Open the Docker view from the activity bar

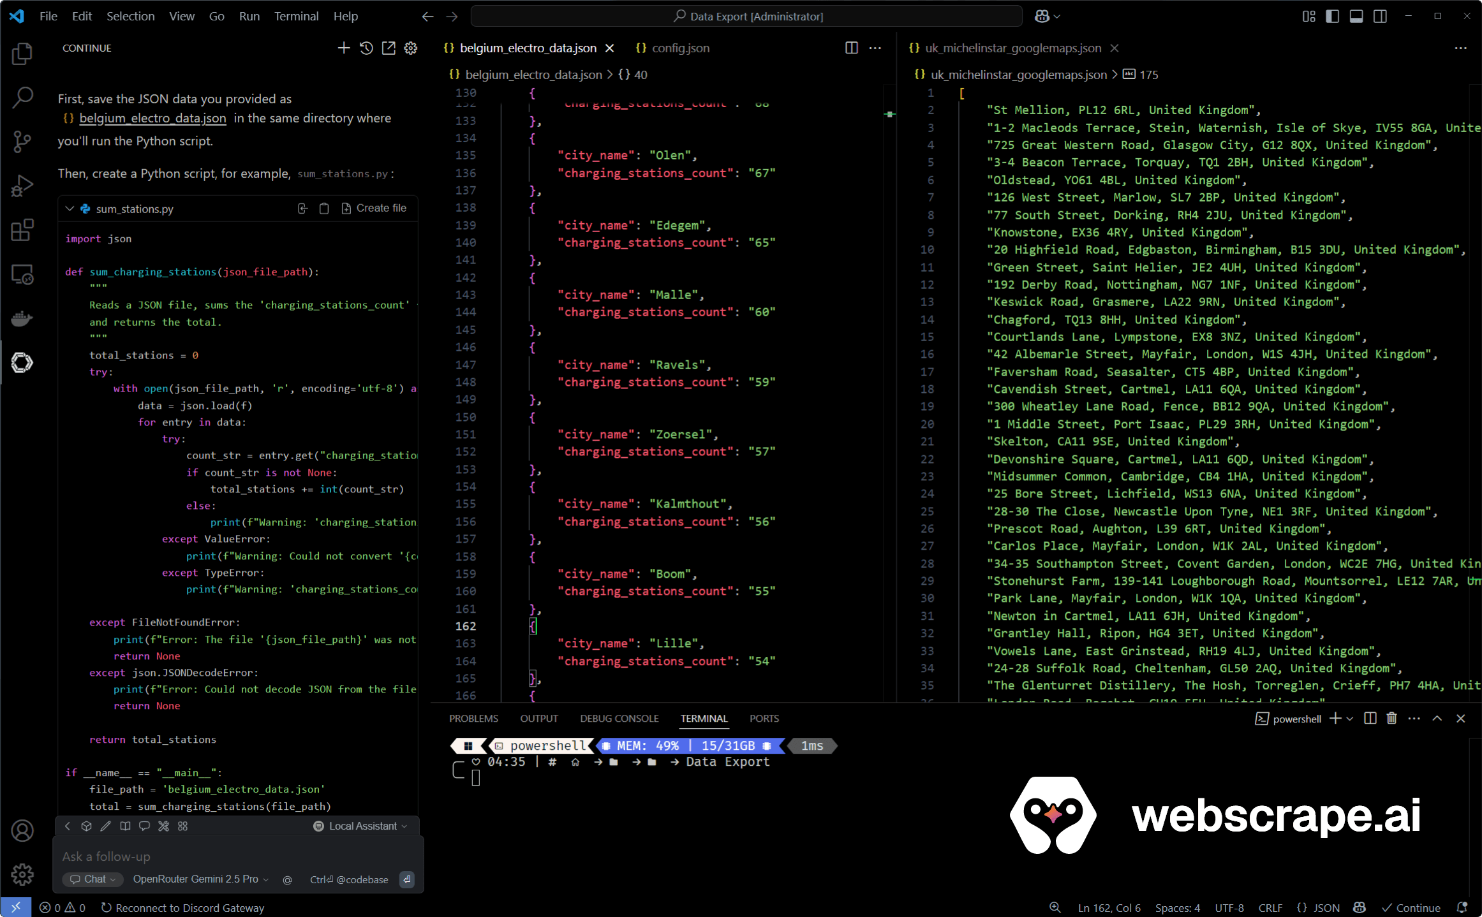[22, 318]
